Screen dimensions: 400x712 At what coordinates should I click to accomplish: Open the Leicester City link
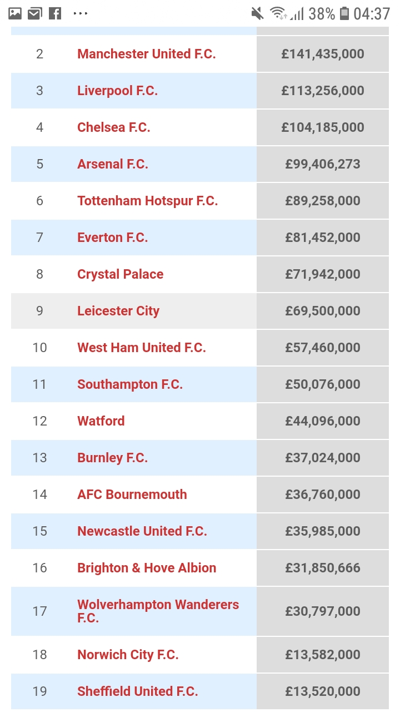[x=118, y=311]
